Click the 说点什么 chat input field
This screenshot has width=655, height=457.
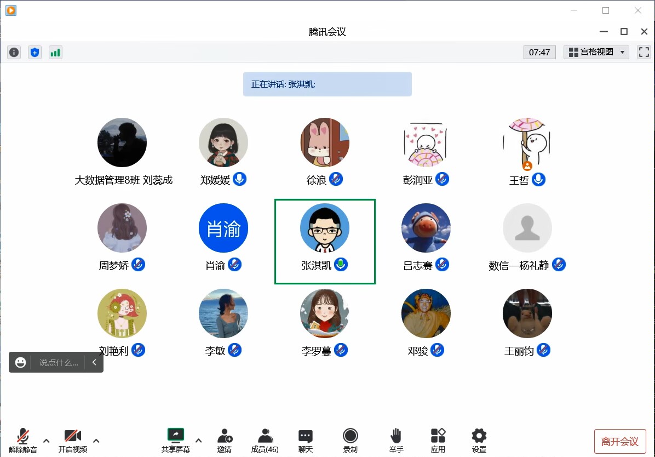59,363
